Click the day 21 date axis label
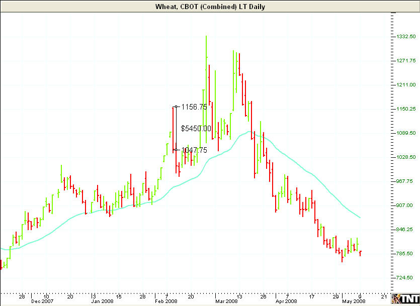The image size is (420, 306). [384, 296]
